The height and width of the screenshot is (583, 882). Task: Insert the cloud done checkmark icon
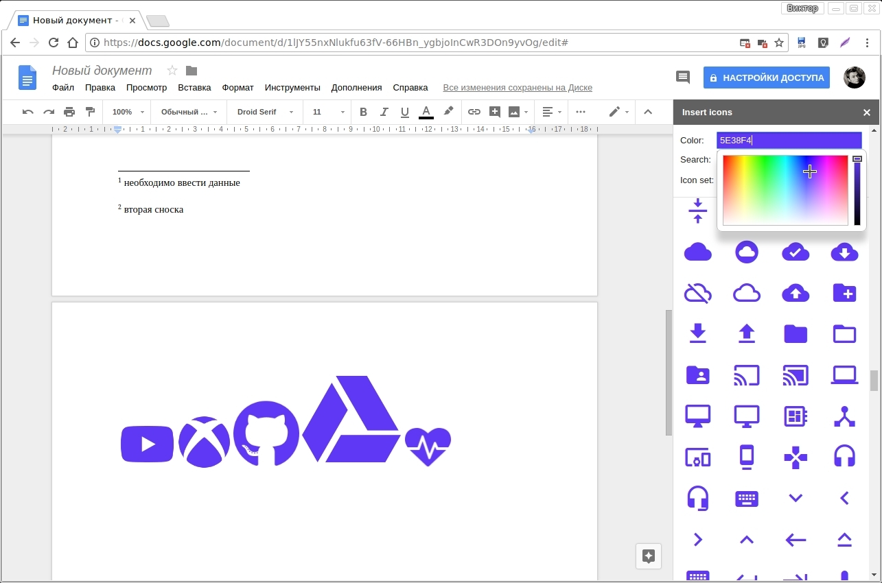pyautogui.click(x=796, y=252)
